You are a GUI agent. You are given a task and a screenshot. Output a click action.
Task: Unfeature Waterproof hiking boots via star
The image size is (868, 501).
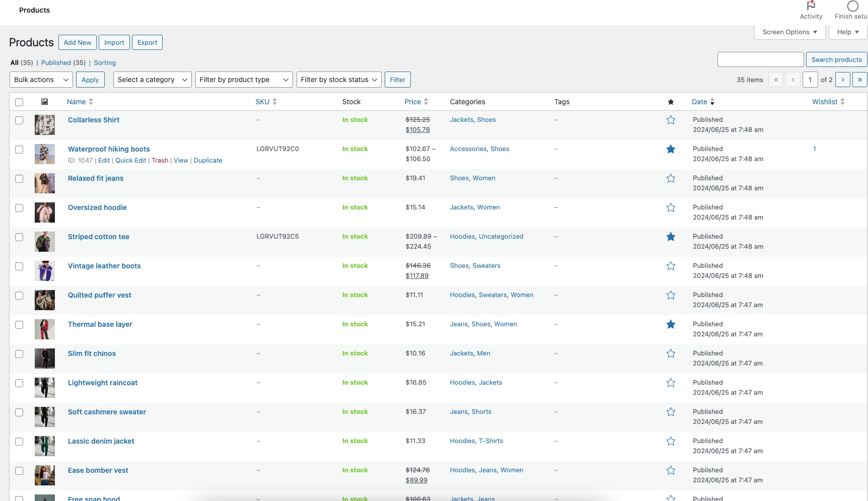(x=671, y=149)
